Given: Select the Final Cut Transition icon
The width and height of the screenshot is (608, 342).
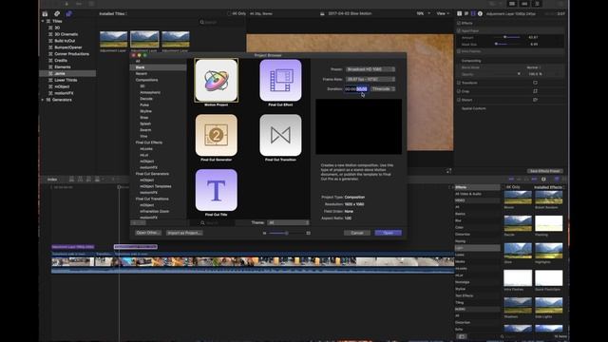Looking at the screenshot, I should [x=280, y=135].
